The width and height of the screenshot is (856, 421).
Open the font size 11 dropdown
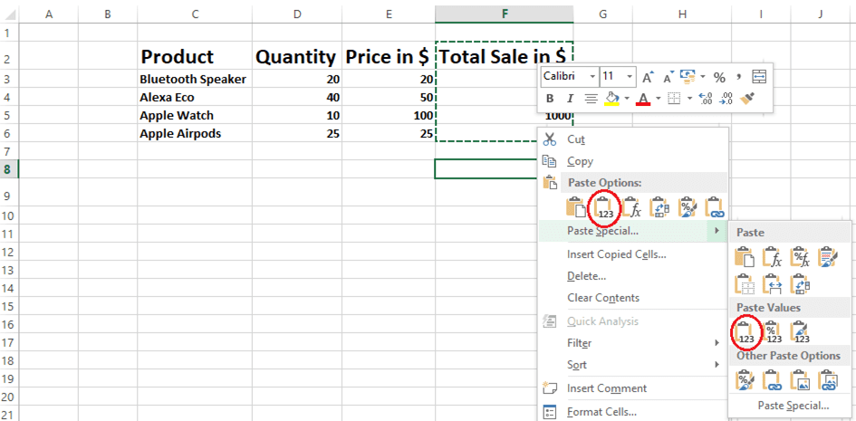click(630, 77)
